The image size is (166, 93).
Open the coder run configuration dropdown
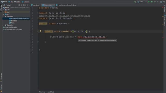(142, 2)
